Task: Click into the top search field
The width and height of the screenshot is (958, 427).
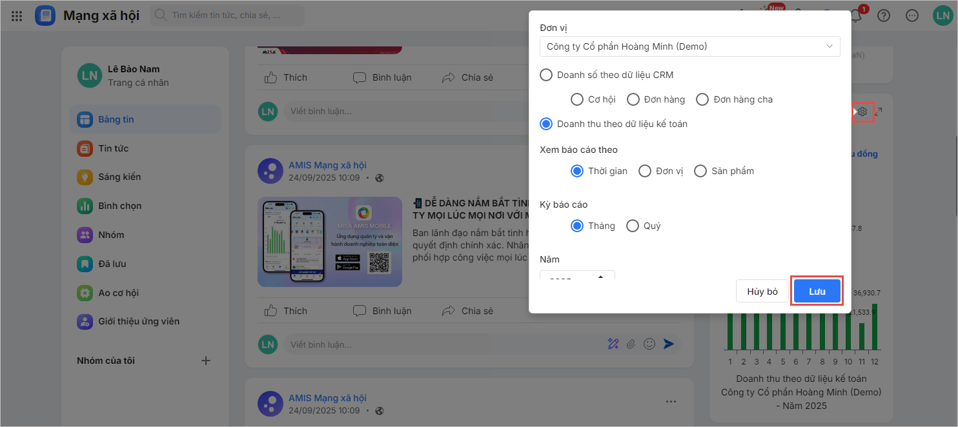Action: [227, 15]
